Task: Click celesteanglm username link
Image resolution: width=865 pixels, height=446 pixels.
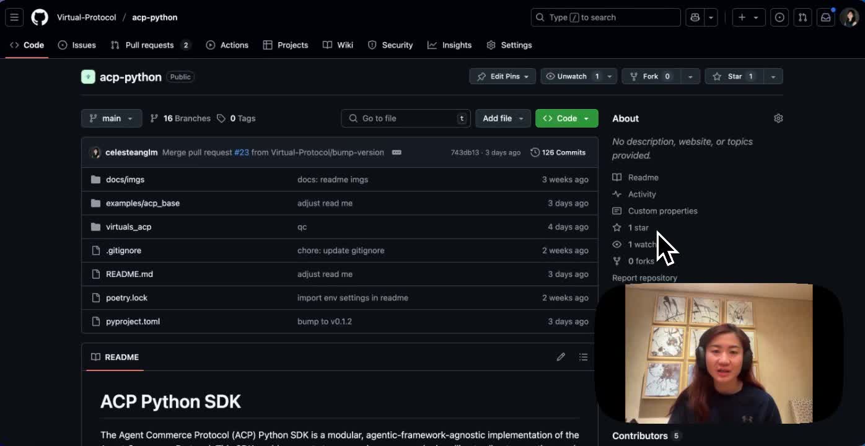Action: 131,152
